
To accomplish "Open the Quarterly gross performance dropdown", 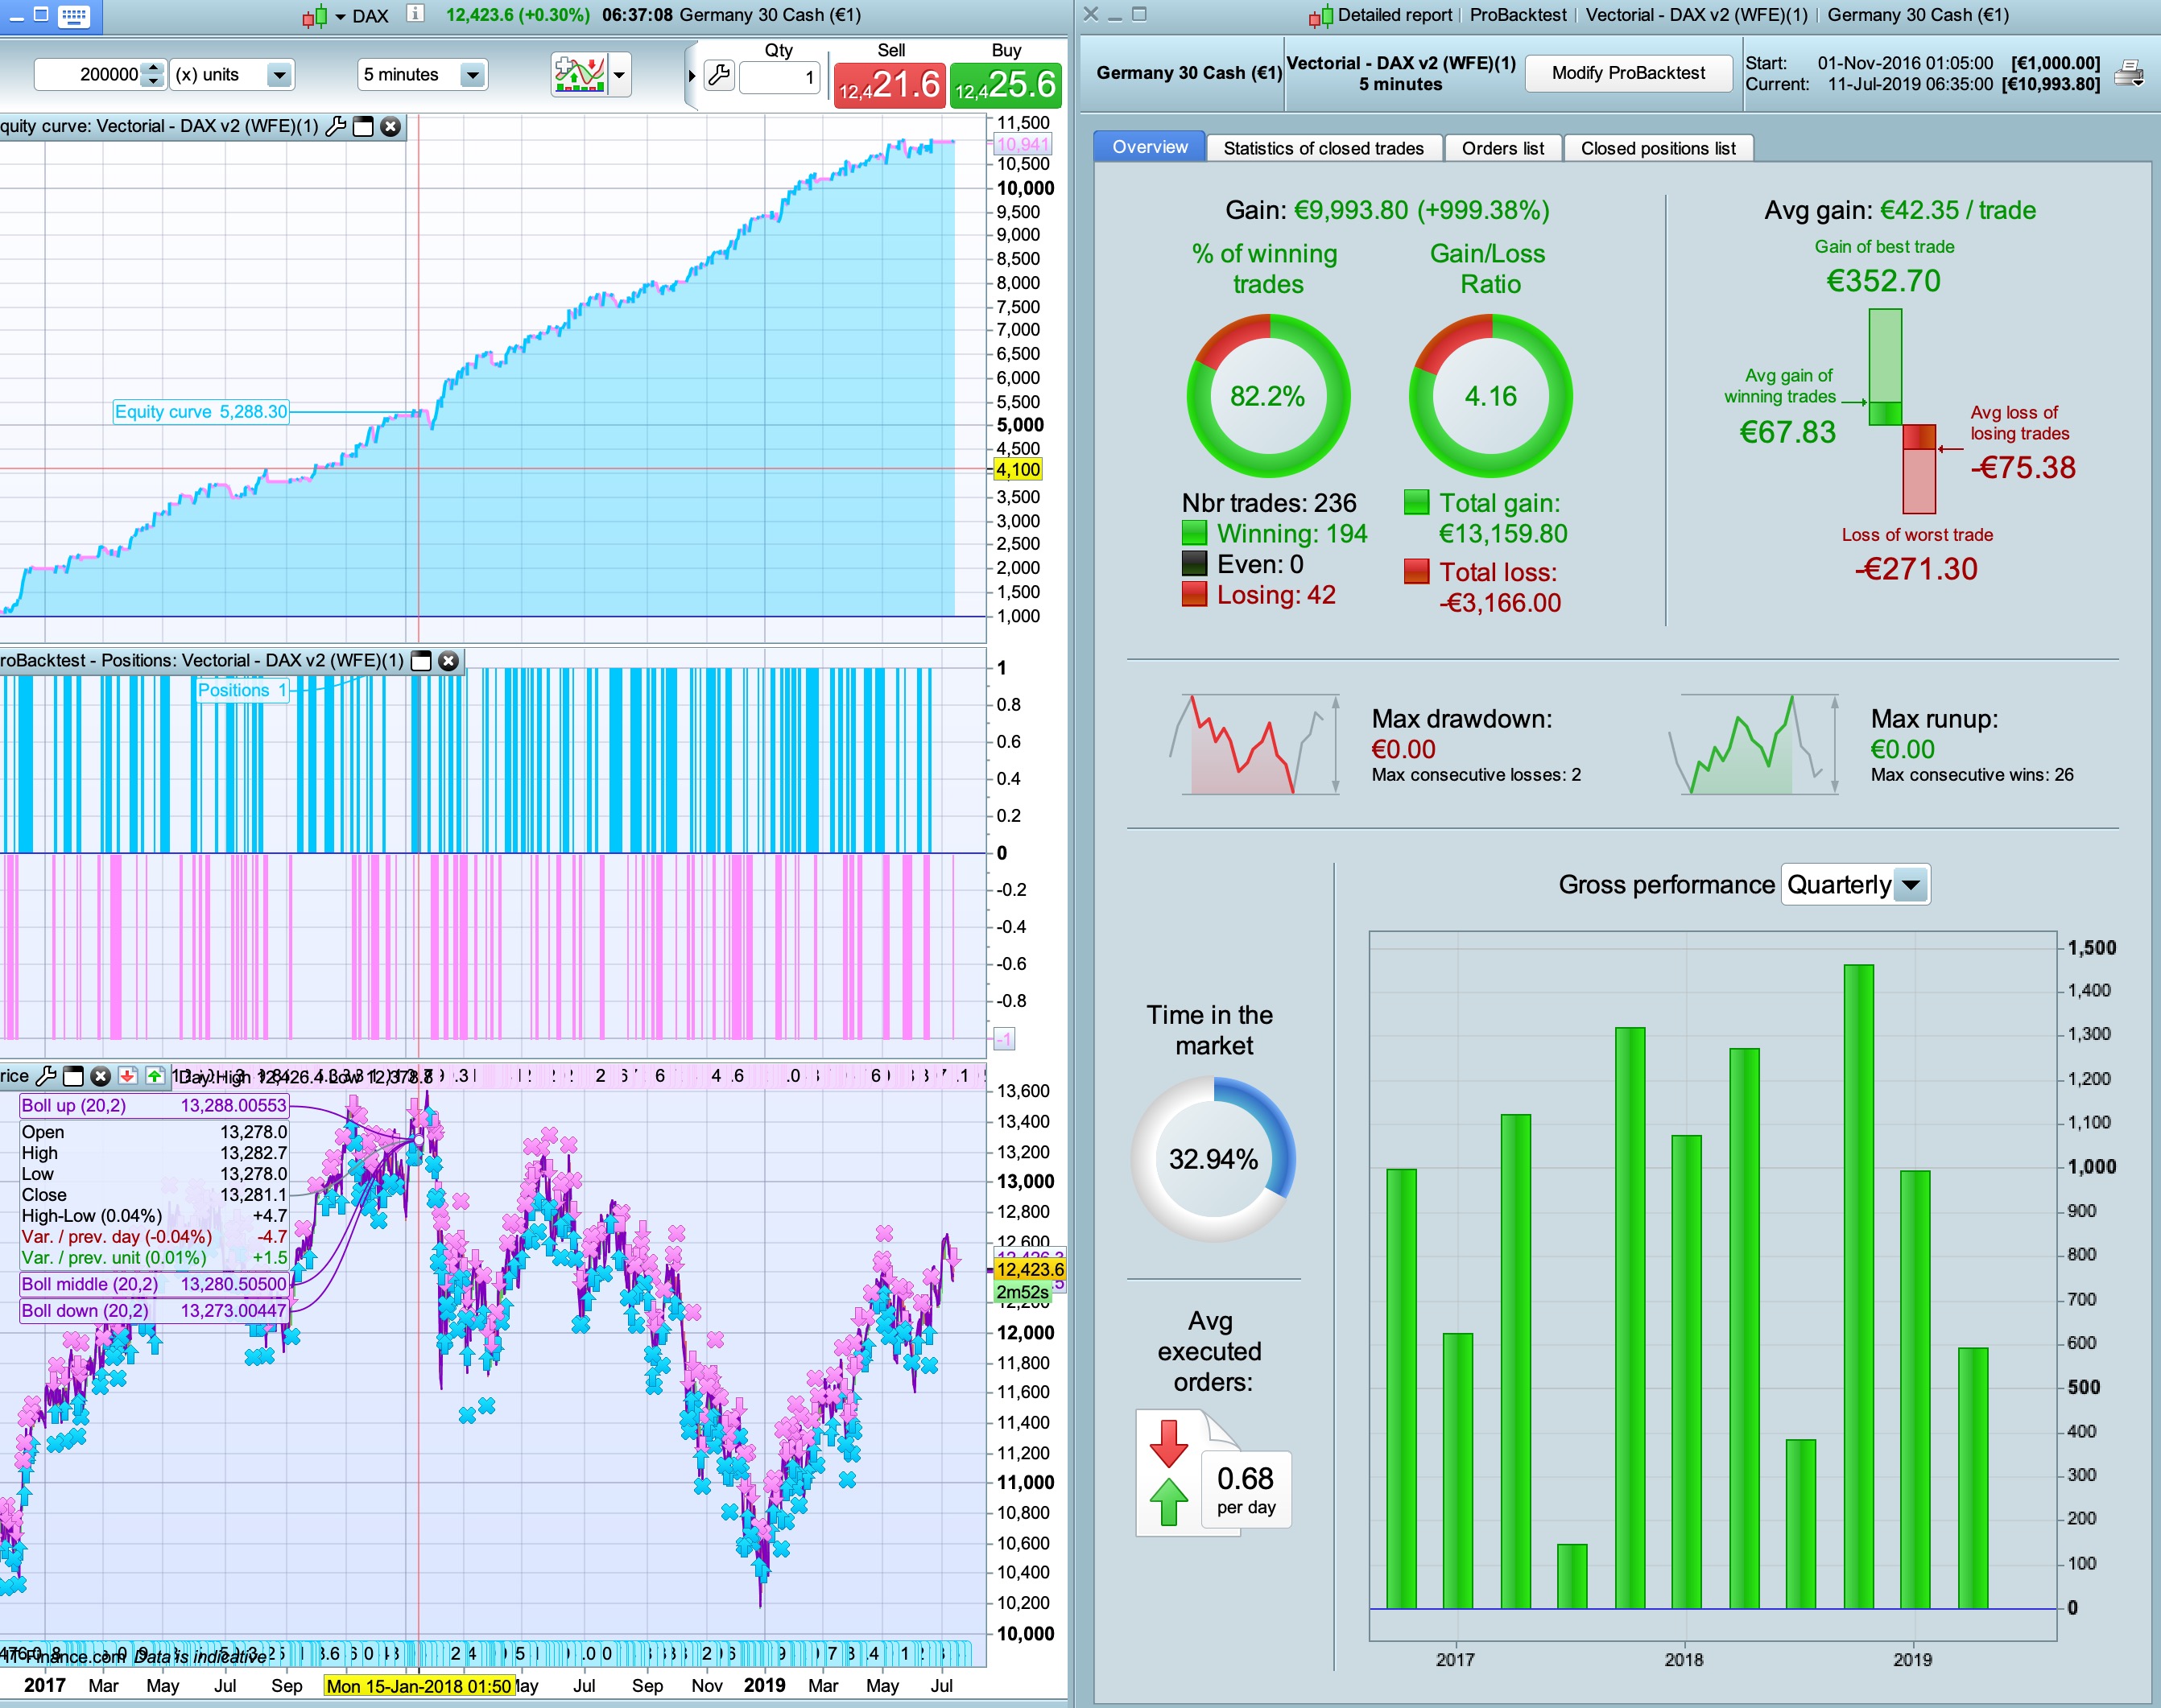I will tap(1911, 884).
